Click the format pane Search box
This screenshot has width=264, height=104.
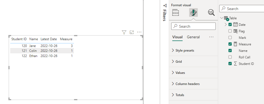pyautogui.click(x=193, y=26)
